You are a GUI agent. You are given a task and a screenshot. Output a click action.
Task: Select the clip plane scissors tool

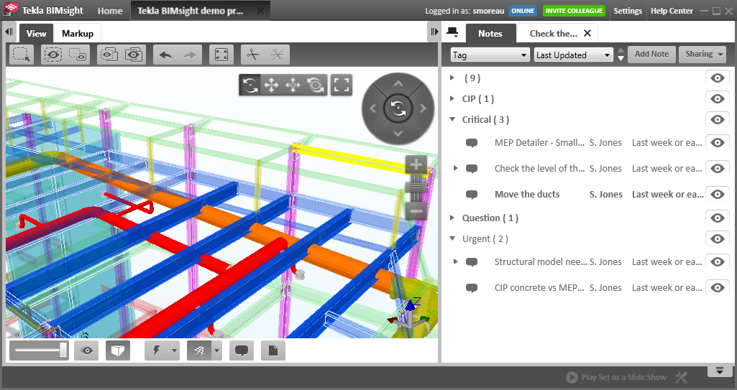[253, 55]
